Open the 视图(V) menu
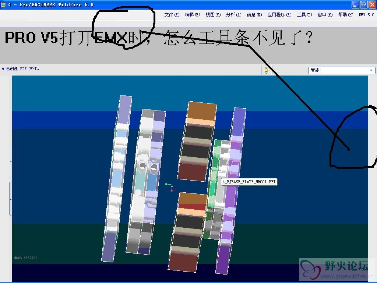The image size is (377, 283). coord(213,15)
